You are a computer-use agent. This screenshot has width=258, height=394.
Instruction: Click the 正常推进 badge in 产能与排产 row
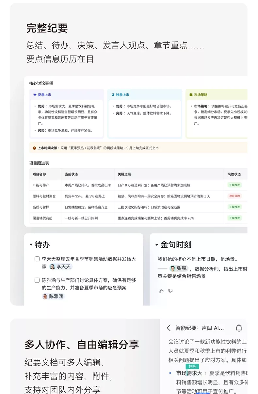[x=234, y=185]
